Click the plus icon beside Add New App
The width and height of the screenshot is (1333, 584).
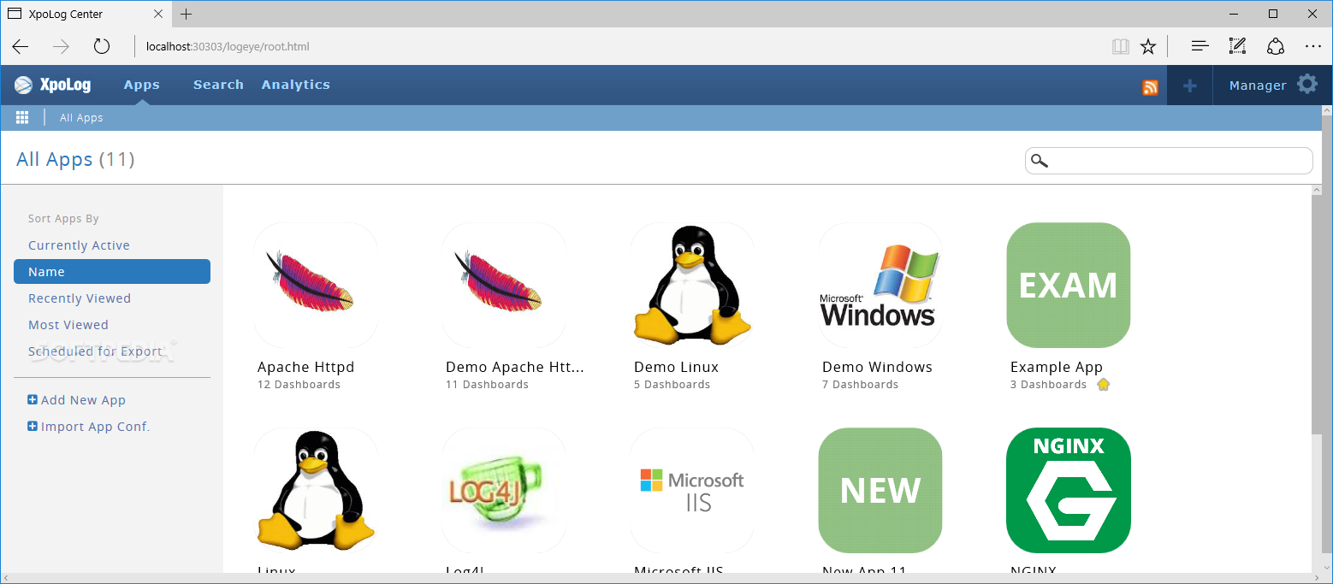(x=33, y=399)
